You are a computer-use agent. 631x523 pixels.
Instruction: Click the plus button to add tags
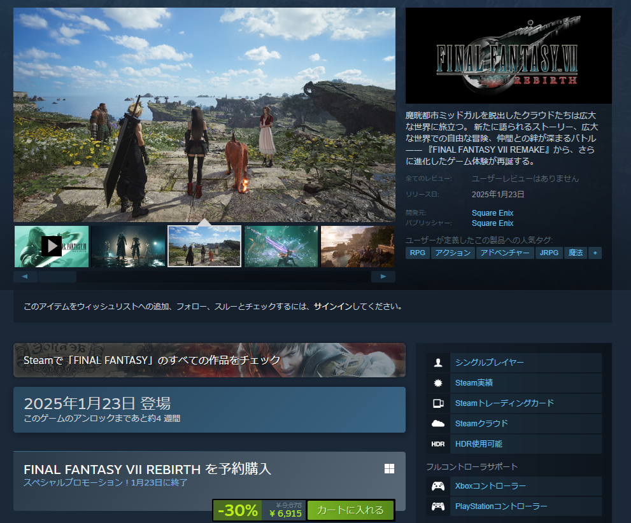[595, 253]
